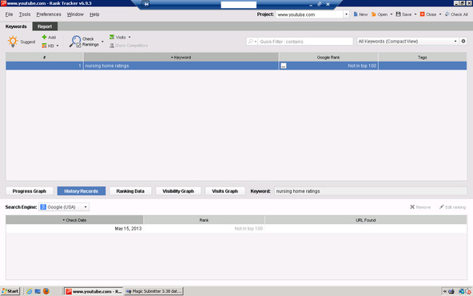Click the Google (USA) search engine icon
Image resolution: width=473 pixels, height=296 pixels.
(x=43, y=207)
